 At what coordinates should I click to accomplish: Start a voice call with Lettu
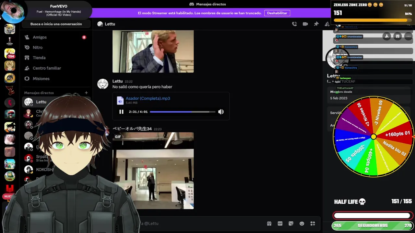(294, 24)
